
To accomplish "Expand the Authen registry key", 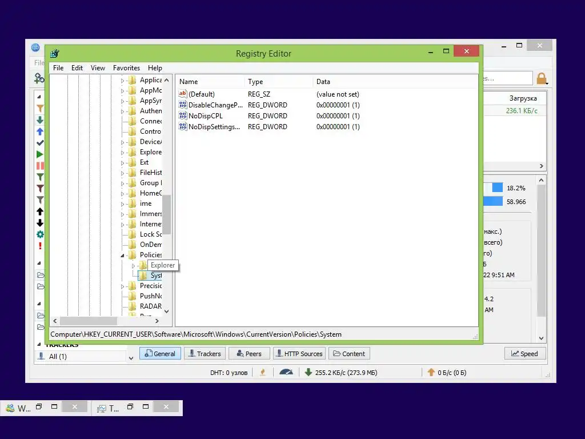I will point(122,111).
